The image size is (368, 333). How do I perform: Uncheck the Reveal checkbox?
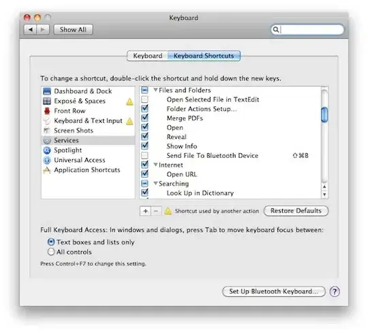point(144,136)
